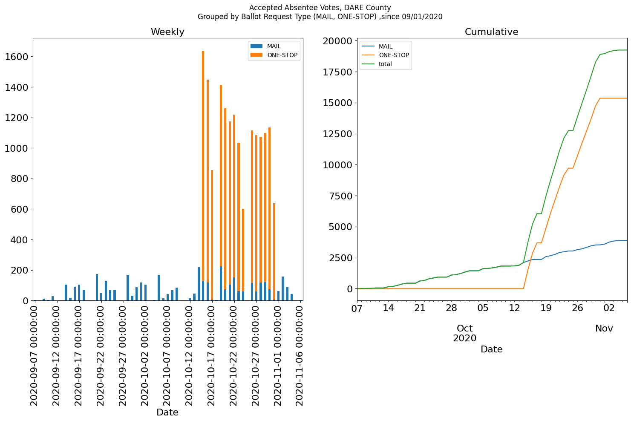Click the 'Oct' month label below Cumulative chart

tap(465, 329)
